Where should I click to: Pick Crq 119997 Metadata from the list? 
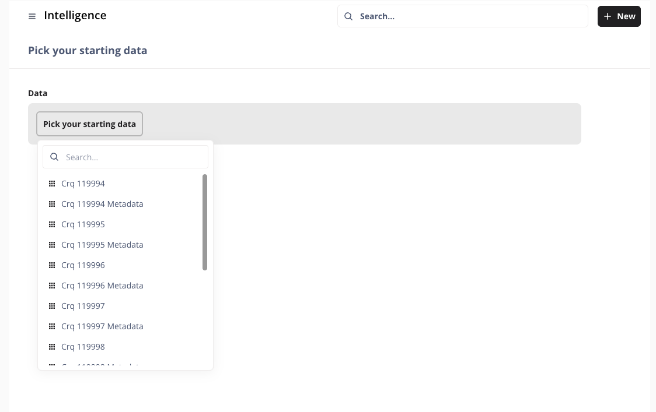pos(102,326)
